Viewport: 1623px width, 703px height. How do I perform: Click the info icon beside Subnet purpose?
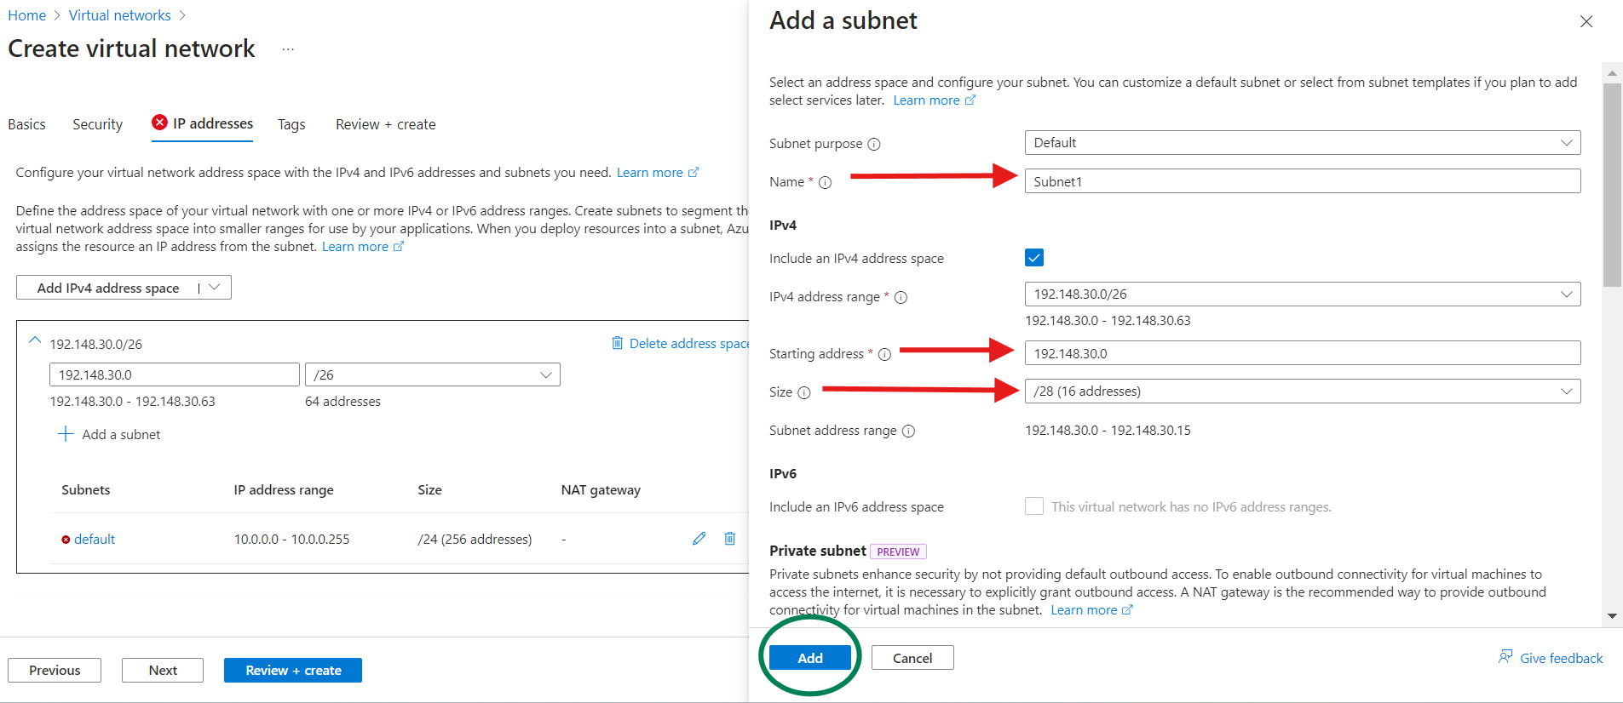tap(874, 145)
